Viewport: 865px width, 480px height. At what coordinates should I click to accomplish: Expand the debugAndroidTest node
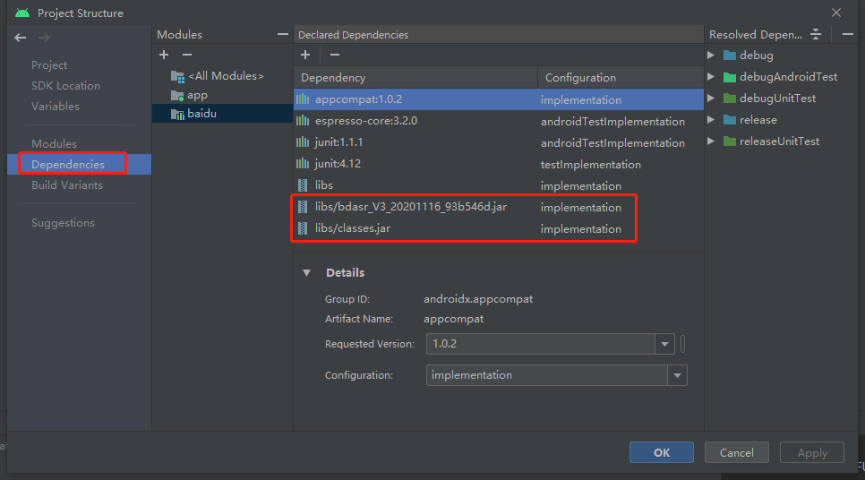[x=711, y=77]
